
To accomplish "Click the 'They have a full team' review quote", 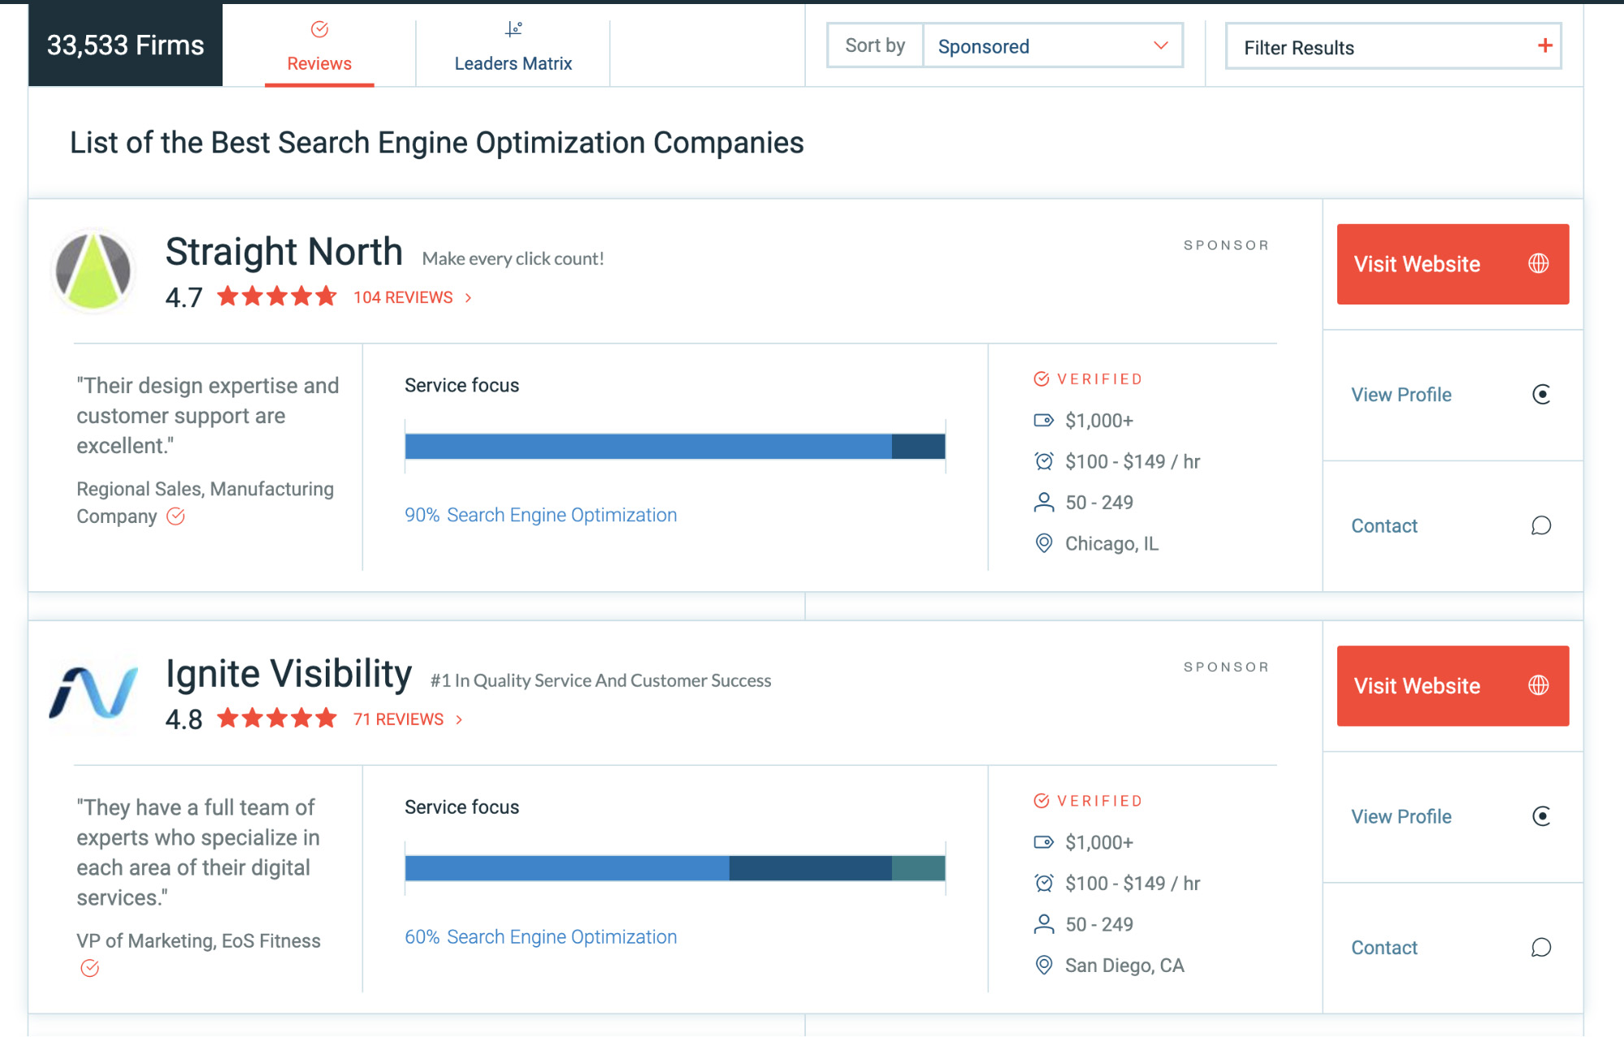I will point(198,852).
